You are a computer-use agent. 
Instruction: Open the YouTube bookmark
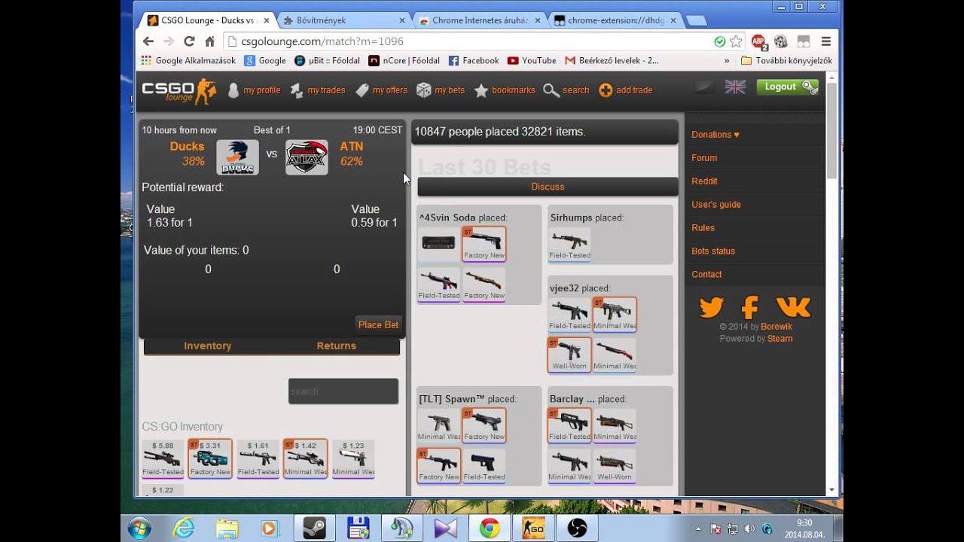[532, 60]
